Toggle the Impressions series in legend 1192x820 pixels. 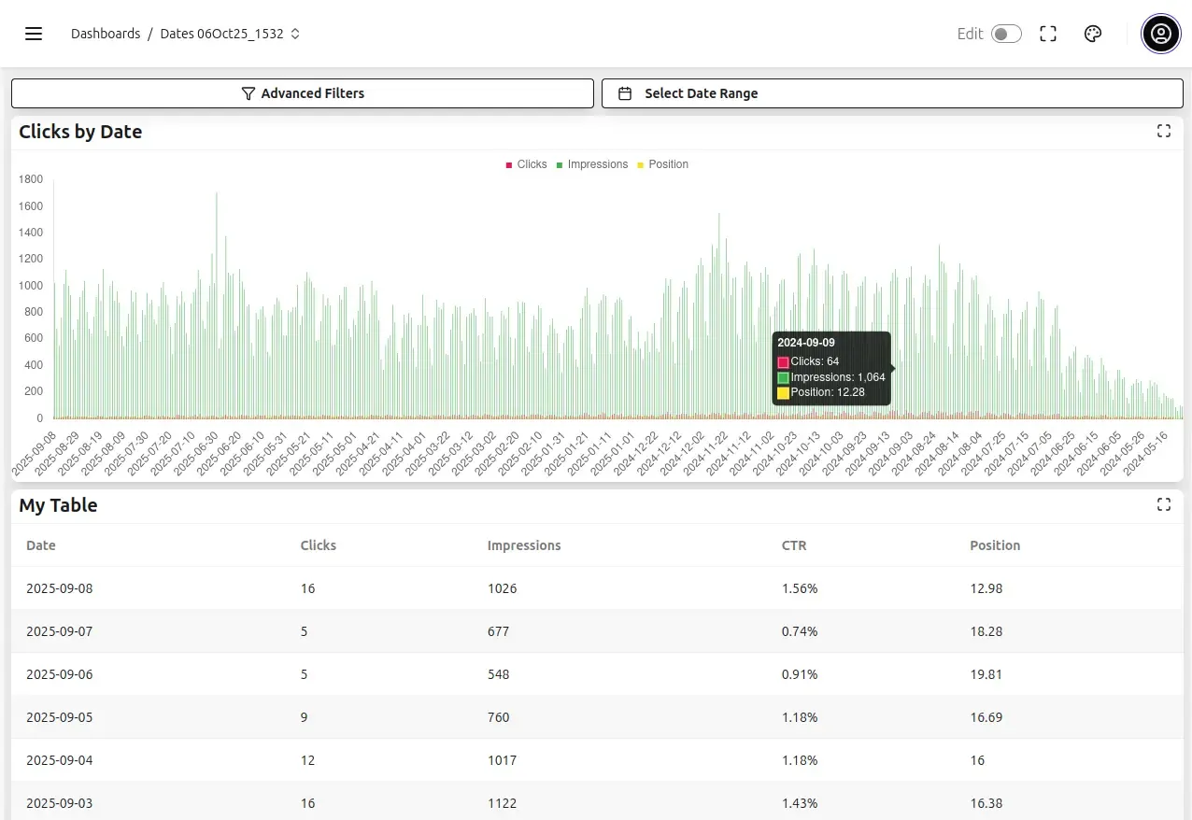point(592,164)
